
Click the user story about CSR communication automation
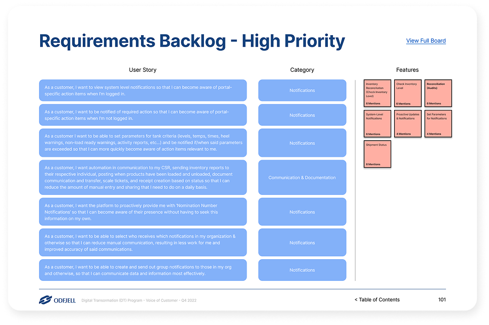[143, 177]
